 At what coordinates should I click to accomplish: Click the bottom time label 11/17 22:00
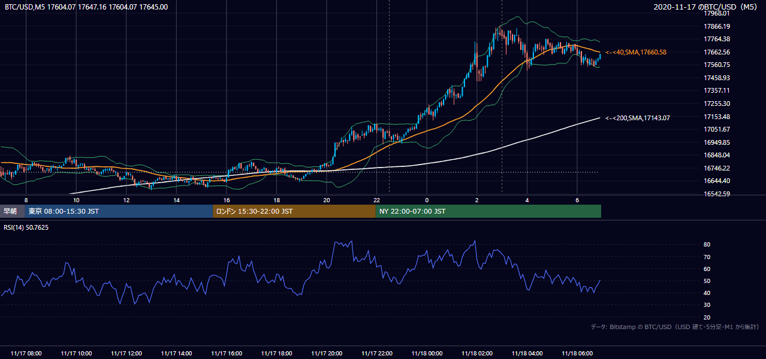click(x=377, y=353)
